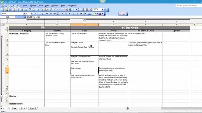Toggle Italic formatting
Image resolution: width=202 pixels, height=113 pixels.
coord(39,13)
